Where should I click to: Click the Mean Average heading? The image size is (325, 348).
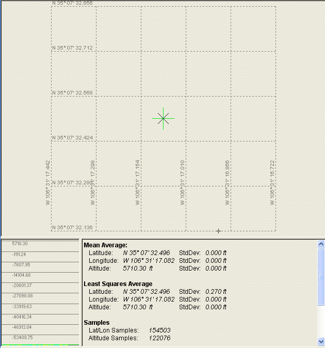tap(105, 245)
